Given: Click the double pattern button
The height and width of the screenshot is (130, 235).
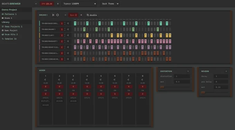Looking at the screenshot, I should pos(92,15).
